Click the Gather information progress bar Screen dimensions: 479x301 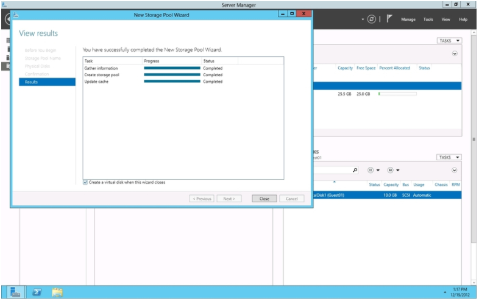(172, 68)
